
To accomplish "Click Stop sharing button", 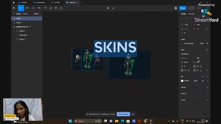I will tap(123, 114).
